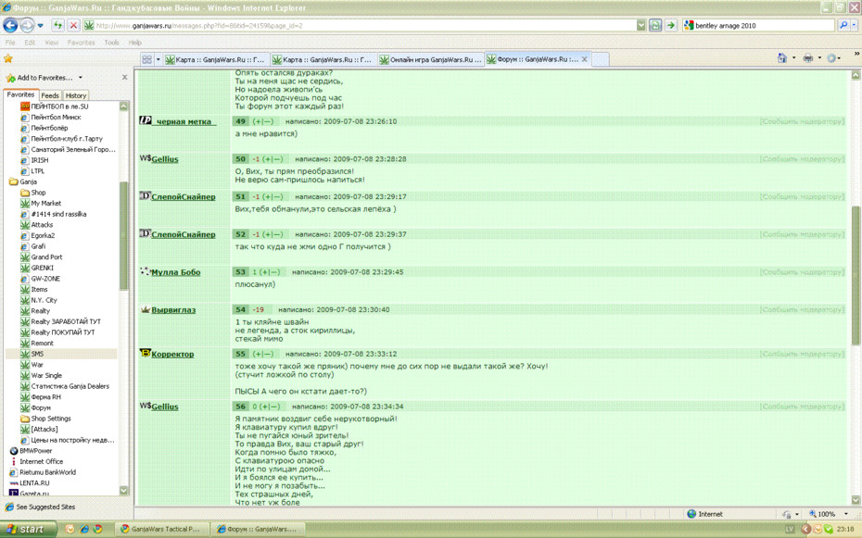Screen dimensions: 862x538
Task: Open the Print options dropdown arrow
Action: coord(819,58)
